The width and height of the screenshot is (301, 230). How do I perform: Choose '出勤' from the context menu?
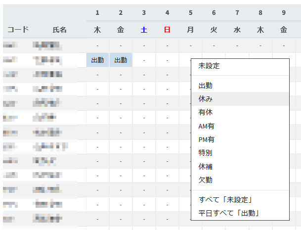[205, 86]
